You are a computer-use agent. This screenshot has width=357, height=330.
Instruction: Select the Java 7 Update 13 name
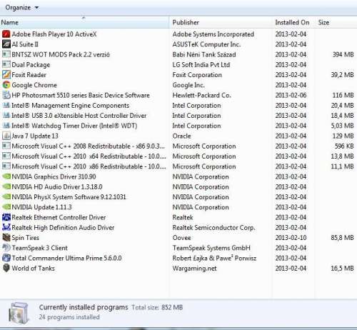click(35, 136)
